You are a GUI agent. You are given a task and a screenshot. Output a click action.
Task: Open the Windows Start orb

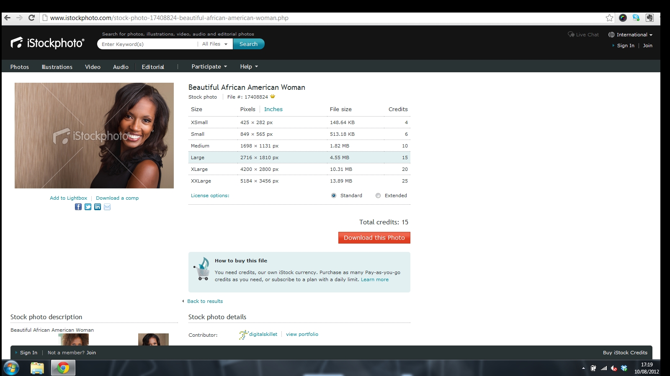click(x=11, y=368)
